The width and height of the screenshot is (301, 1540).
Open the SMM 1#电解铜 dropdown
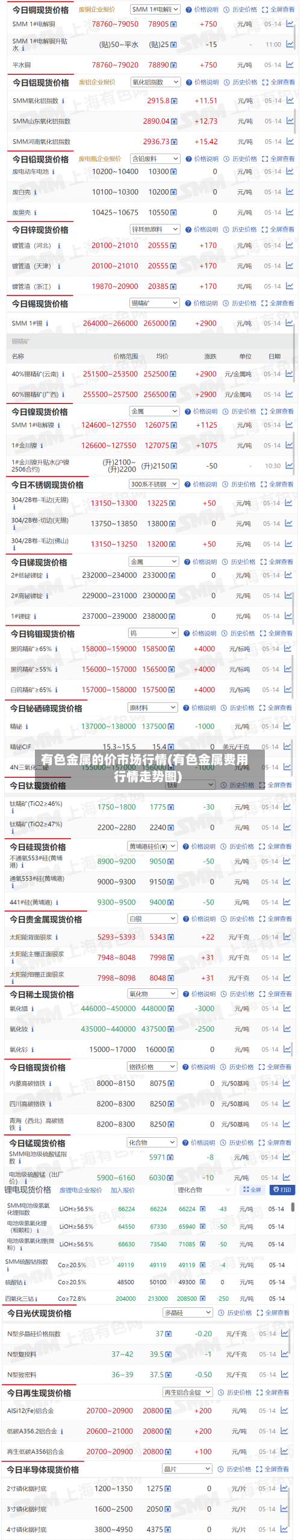click(x=155, y=10)
